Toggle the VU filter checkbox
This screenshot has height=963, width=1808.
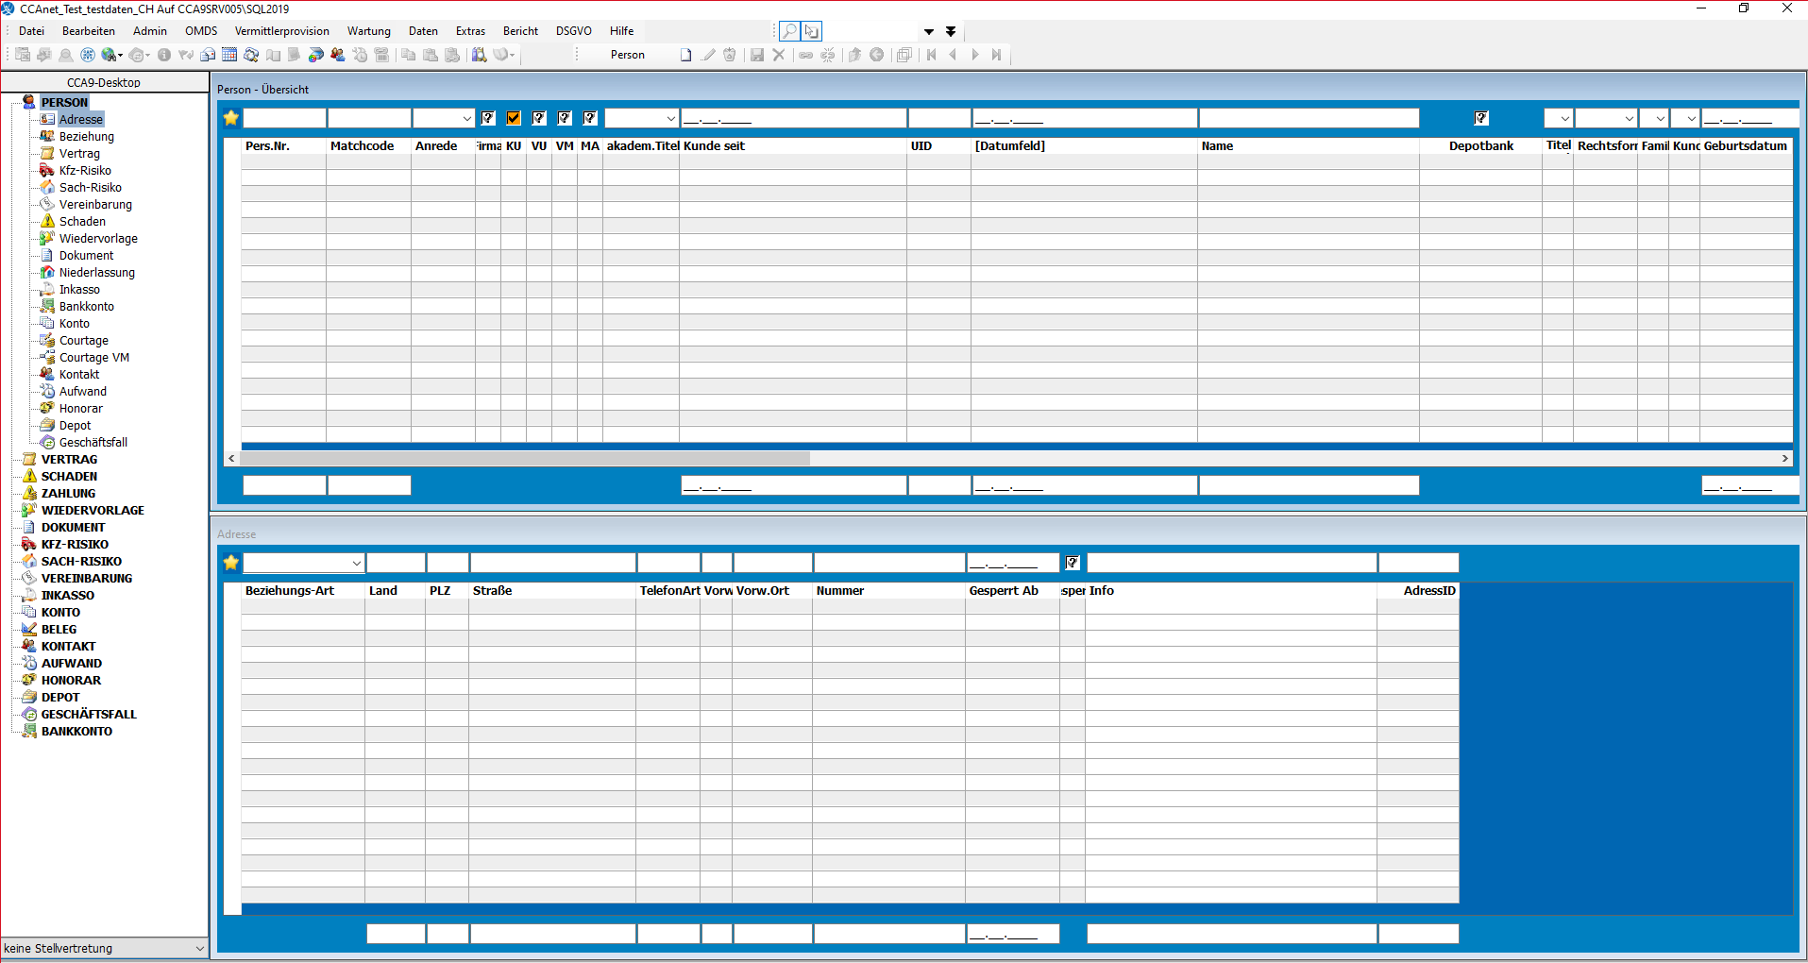[539, 118]
